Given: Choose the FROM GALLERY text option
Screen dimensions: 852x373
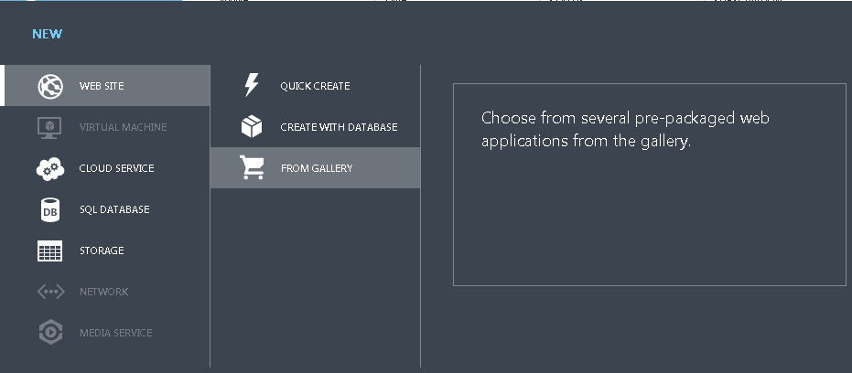Looking at the screenshot, I should [x=316, y=168].
